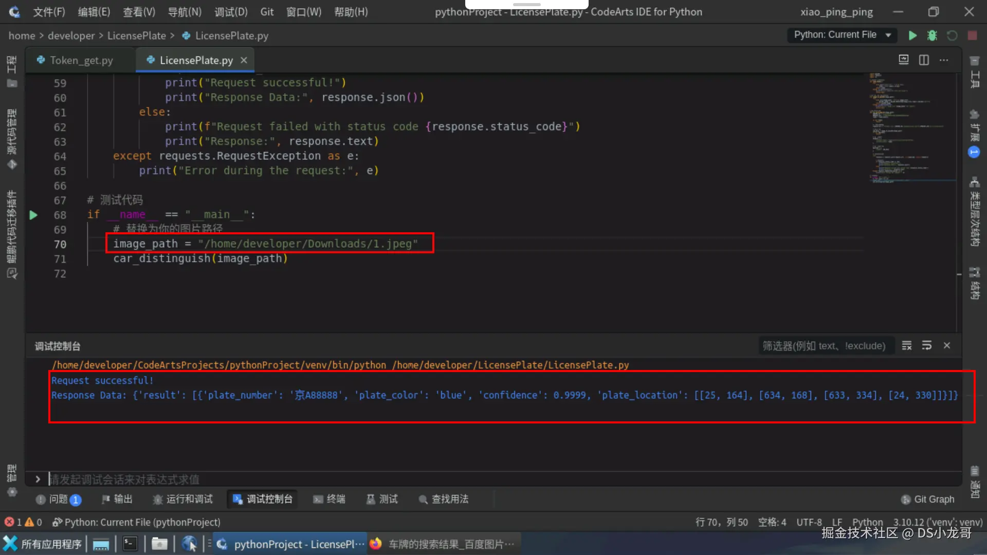Click the Debug bug icon
The width and height of the screenshot is (987, 555).
[x=932, y=35]
